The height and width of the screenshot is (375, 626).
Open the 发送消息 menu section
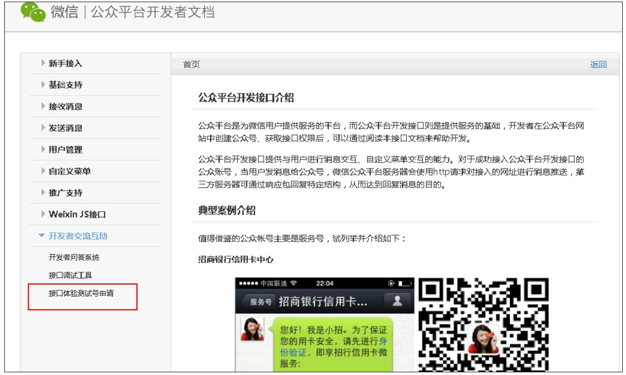point(65,128)
